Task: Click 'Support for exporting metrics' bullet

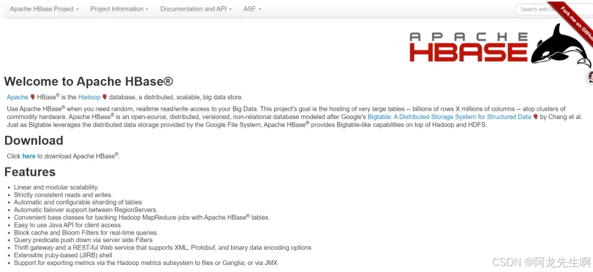Action: (x=146, y=262)
